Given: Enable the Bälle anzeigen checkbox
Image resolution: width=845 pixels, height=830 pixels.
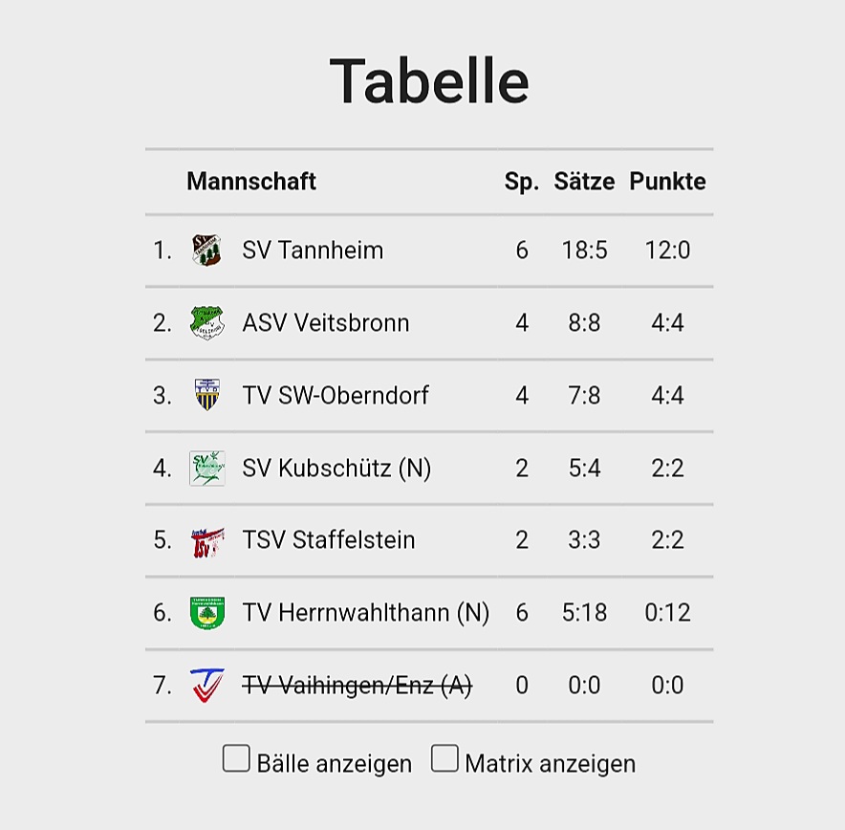Looking at the screenshot, I should (236, 759).
